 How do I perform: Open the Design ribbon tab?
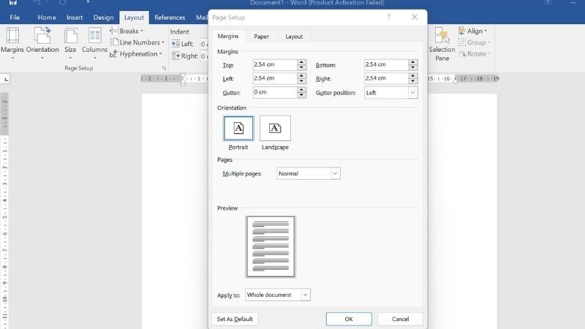pos(103,18)
